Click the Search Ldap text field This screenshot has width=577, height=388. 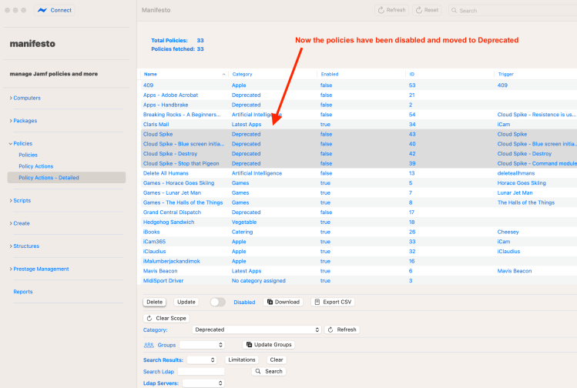(200, 371)
